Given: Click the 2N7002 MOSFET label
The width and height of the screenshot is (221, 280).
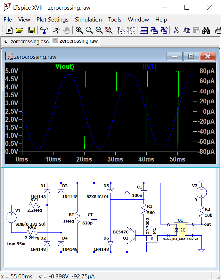Looking at the screenshot, I should click(147, 226).
